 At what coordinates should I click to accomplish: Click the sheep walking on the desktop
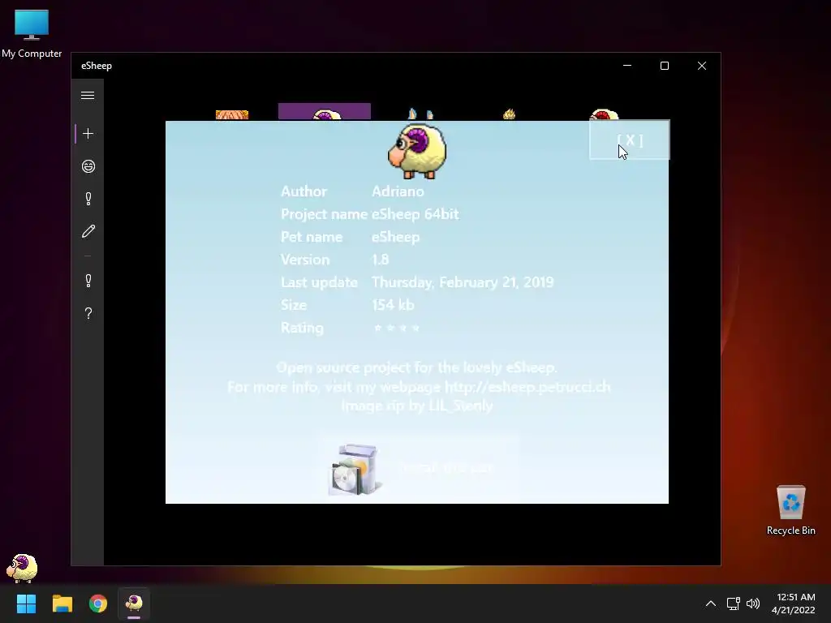(x=22, y=567)
